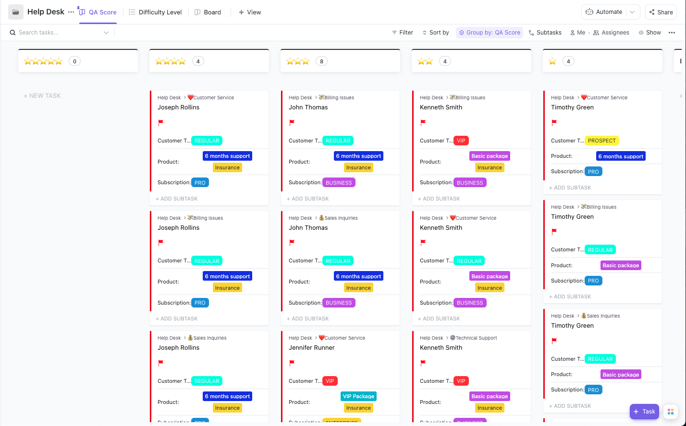
Task: Click the + Task button
Action: pyautogui.click(x=644, y=411)
